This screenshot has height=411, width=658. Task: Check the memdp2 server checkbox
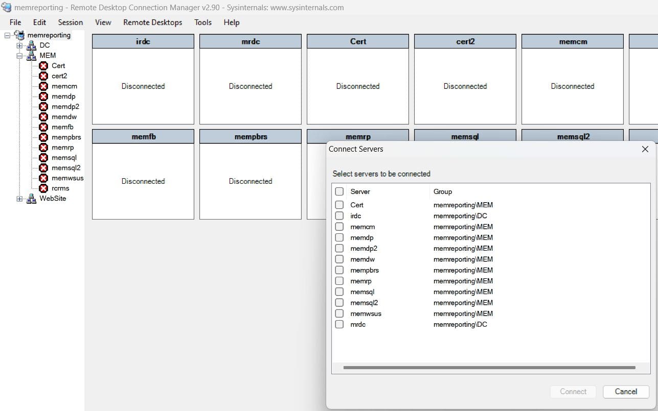click(339, 248)
